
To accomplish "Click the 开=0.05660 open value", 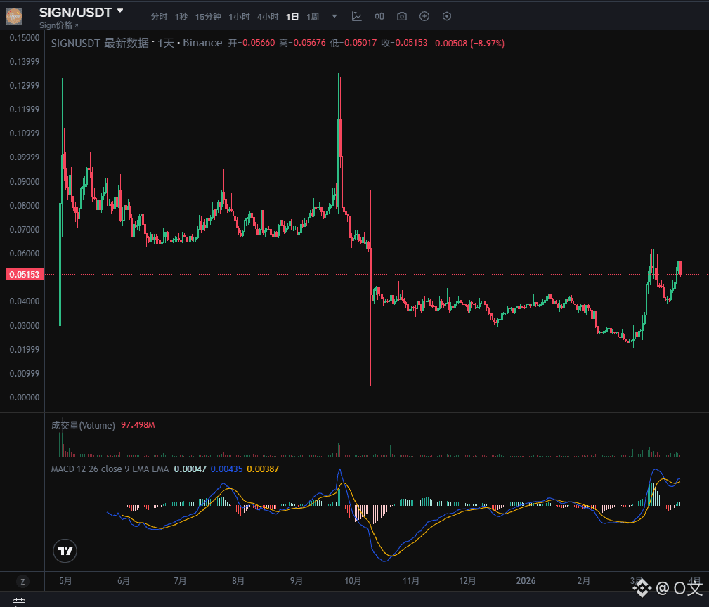I will tap(252, 43).
